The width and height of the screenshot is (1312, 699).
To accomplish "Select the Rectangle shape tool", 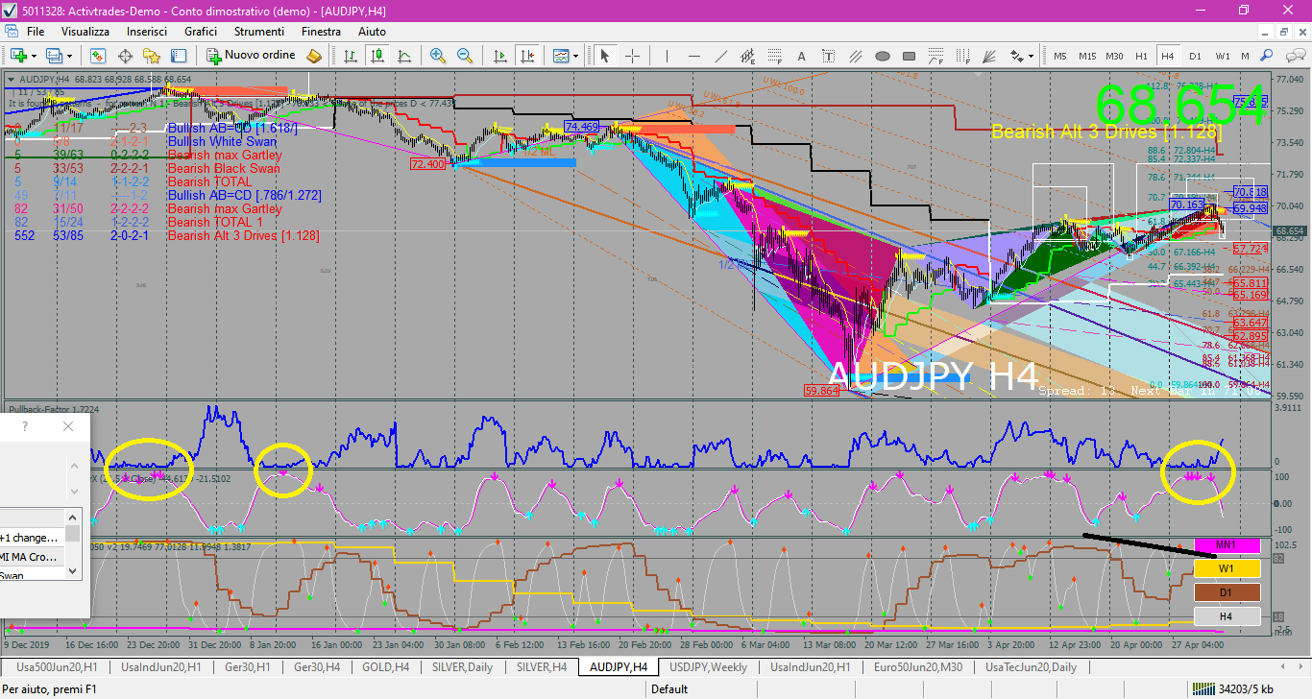I will [x=910, y=56].
